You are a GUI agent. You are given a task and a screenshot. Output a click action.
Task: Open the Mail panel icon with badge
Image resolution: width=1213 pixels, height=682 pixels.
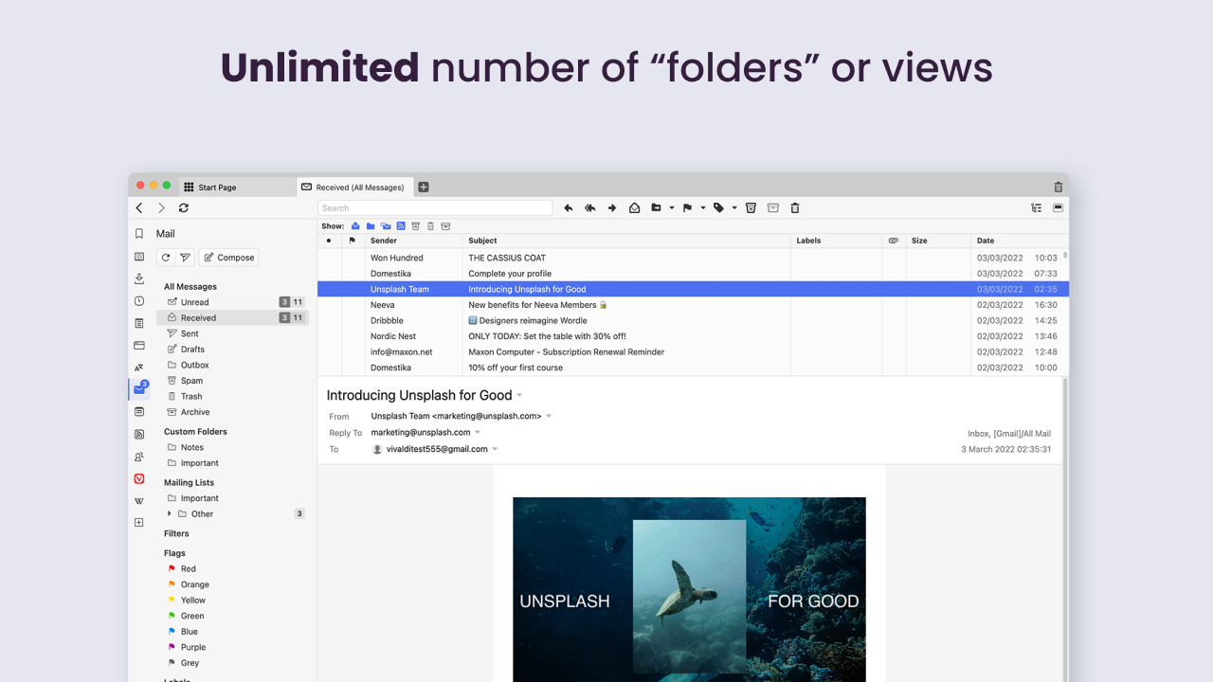click(140, 388)
